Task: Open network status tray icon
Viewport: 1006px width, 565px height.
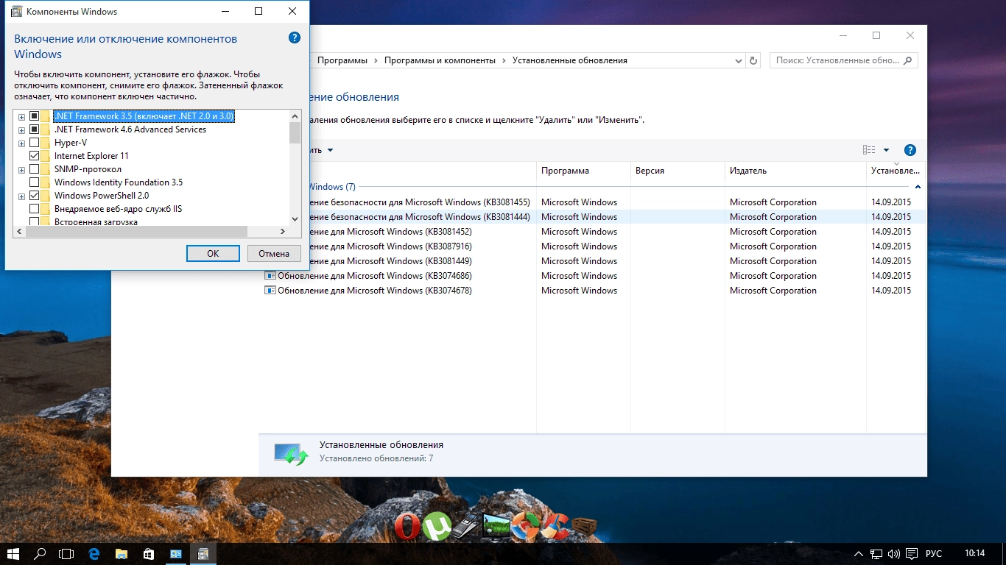Action: (876, 554)
